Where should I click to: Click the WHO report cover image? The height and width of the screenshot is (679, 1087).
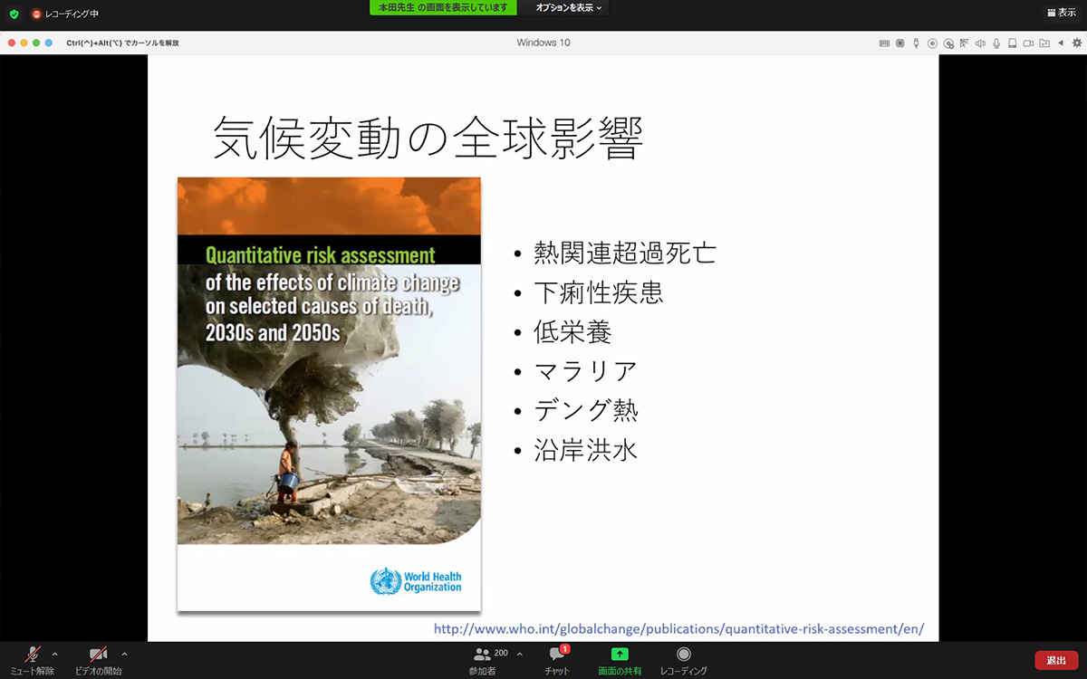329,394
